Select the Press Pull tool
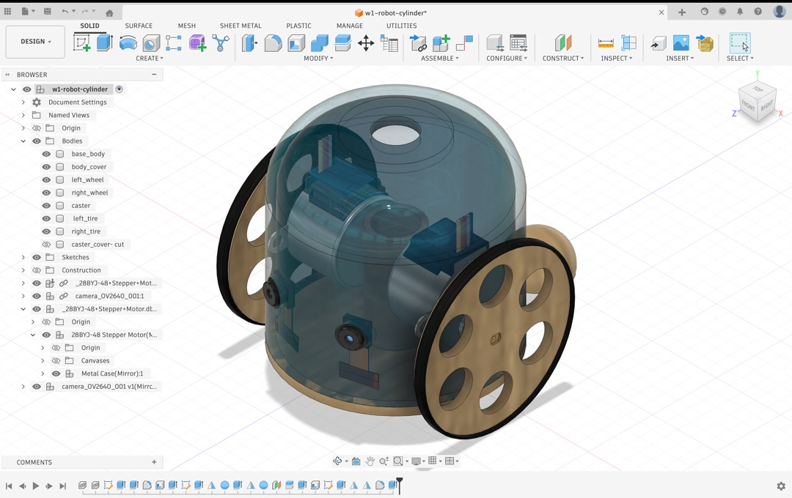The image size is (792, 498). point(249,43)
